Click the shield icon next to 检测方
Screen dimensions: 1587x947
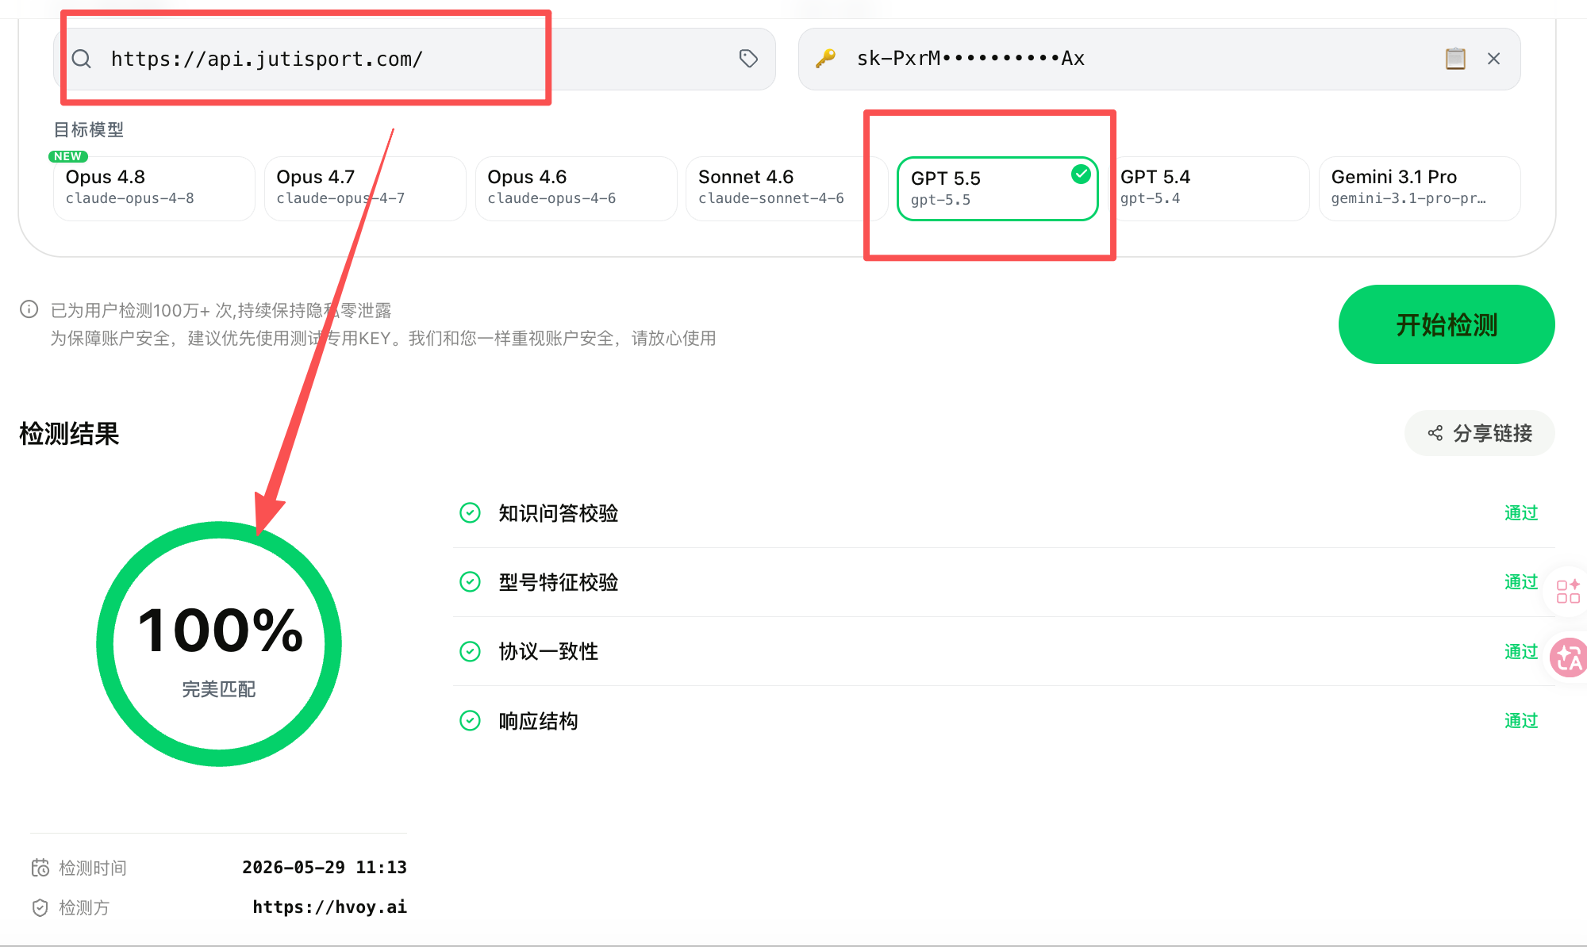[40, 907]
